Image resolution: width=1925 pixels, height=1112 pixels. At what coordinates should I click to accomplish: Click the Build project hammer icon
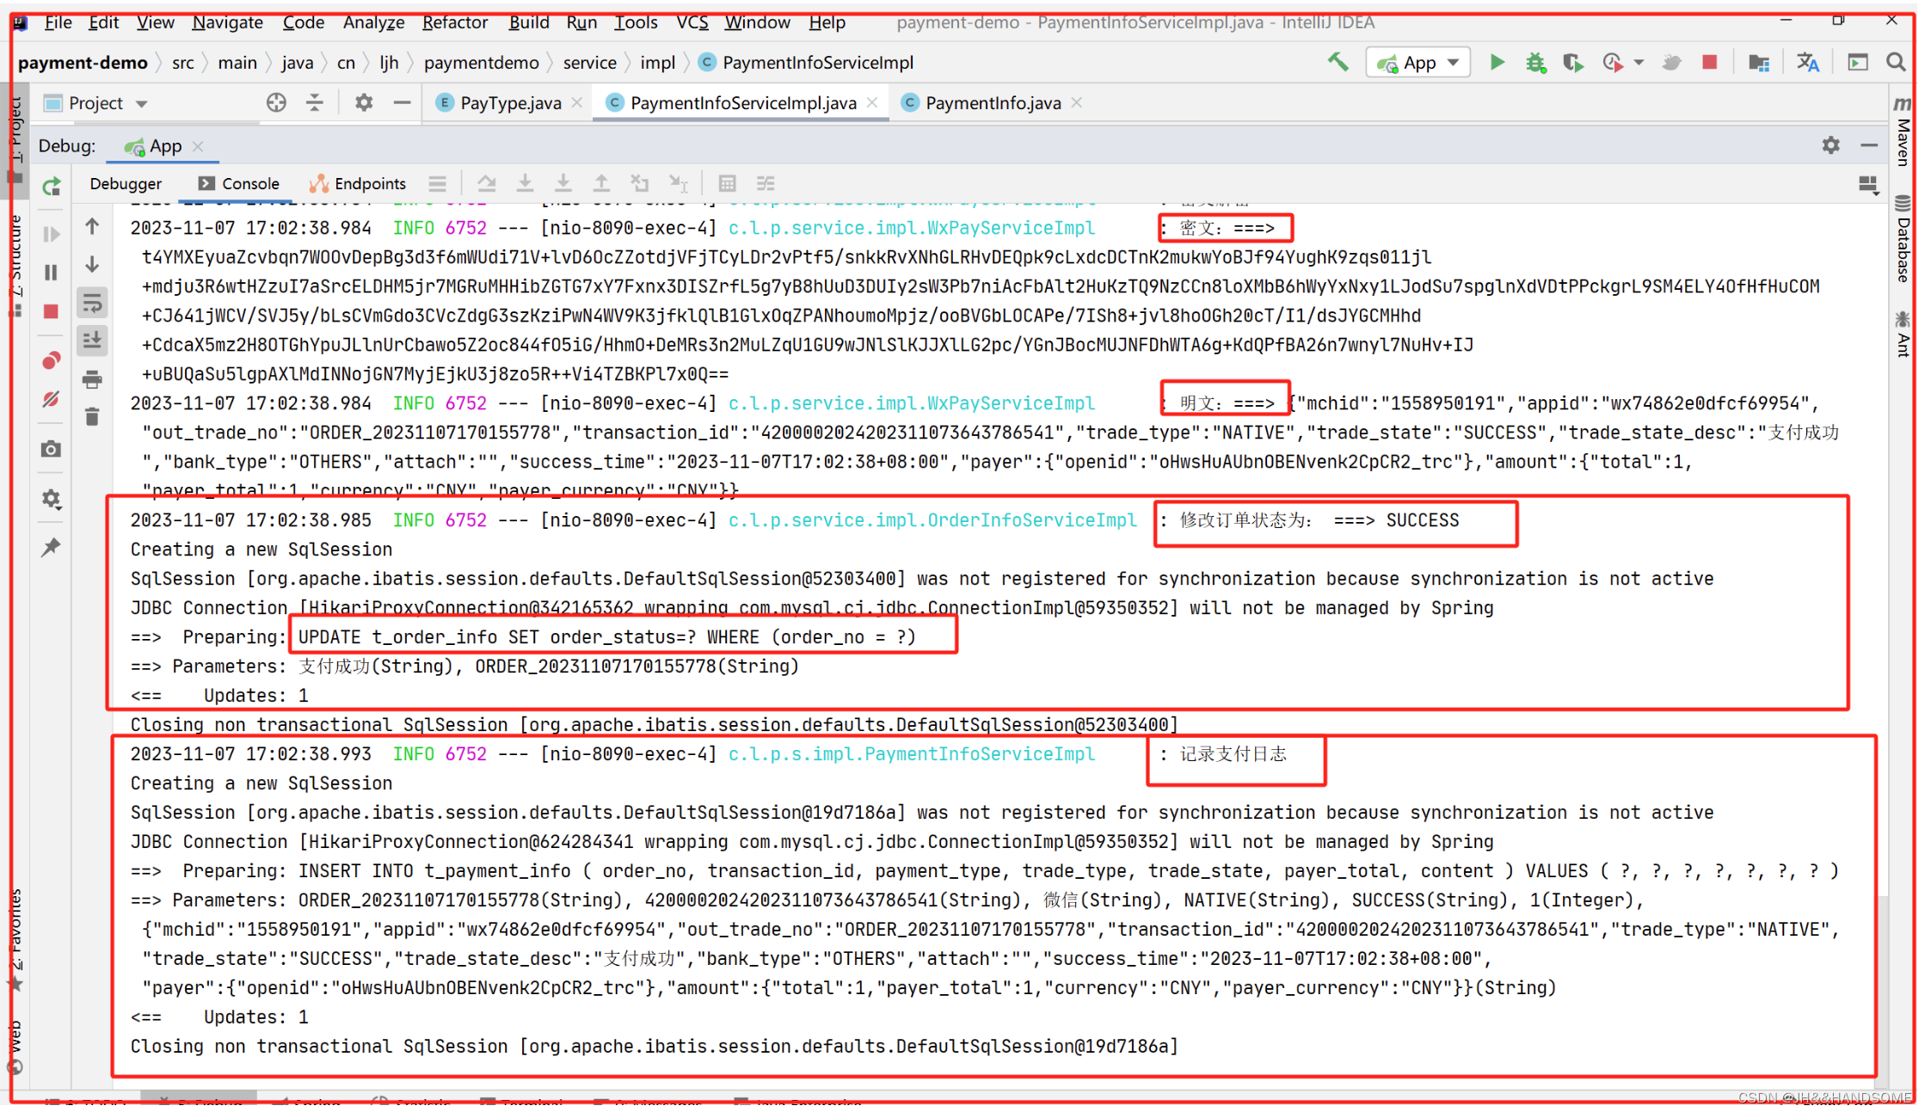[1338, 62]
